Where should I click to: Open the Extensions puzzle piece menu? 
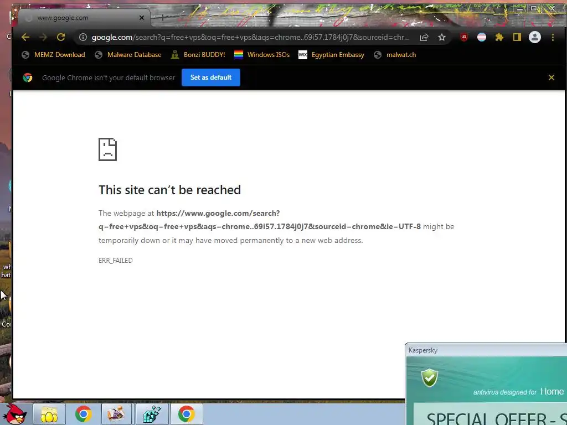(x=499, y=37)
